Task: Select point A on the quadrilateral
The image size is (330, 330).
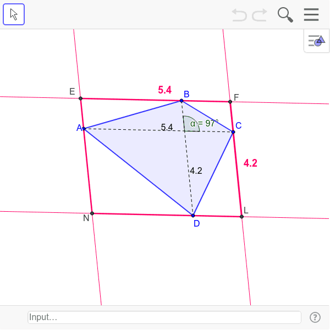Action: 84,129
